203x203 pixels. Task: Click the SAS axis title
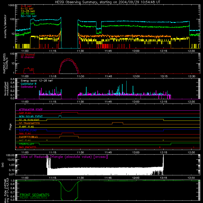pos(3,165)
